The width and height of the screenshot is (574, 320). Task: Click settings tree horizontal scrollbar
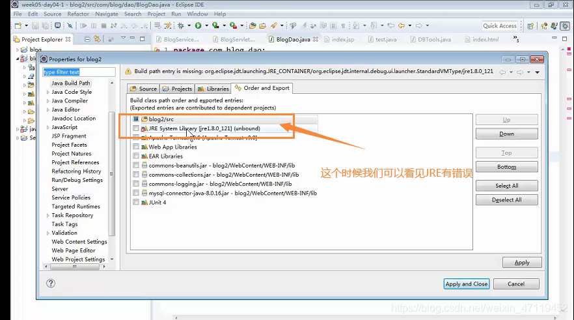pyautogui.click(x=75, y=267)
